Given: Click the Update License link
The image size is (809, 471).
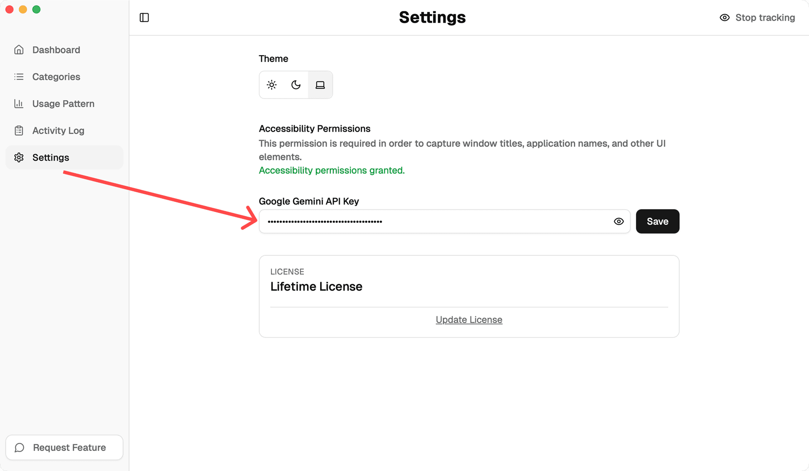Looking at the screenshot, I should [x=469, y=320].
